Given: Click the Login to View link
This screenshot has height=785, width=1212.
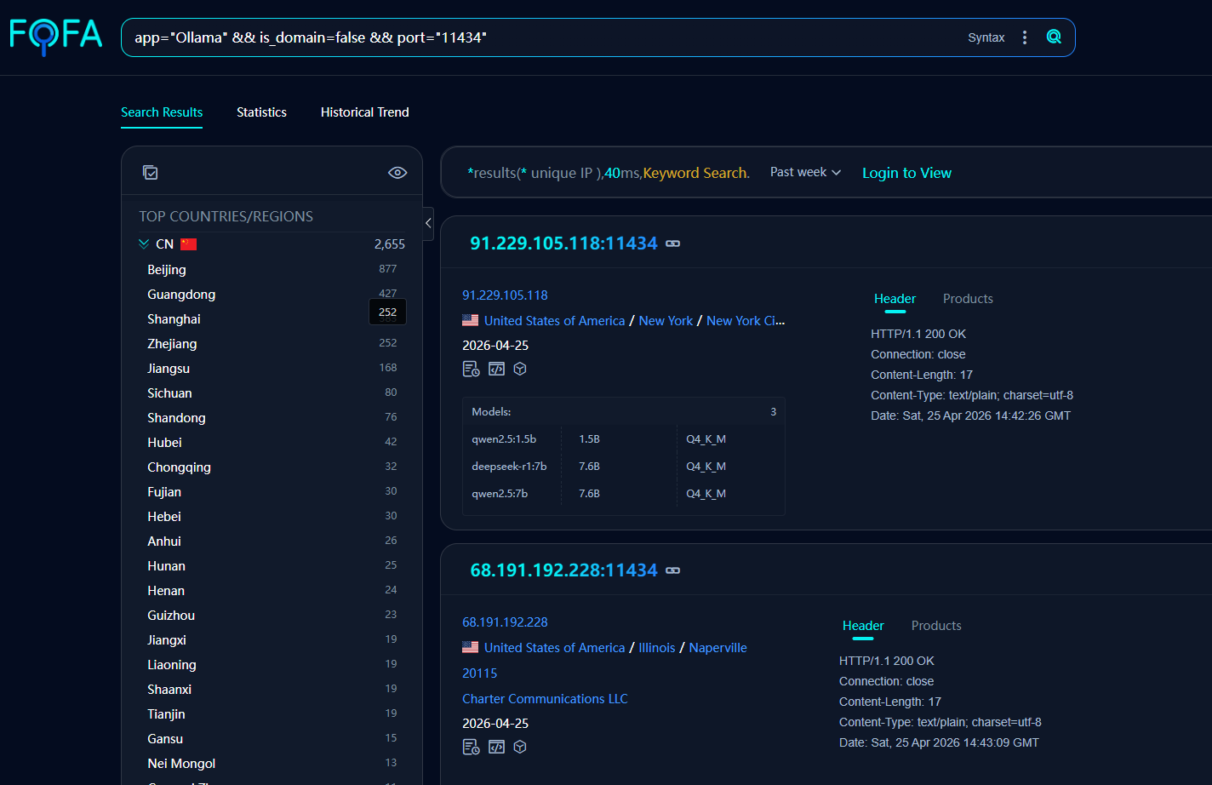Looking at the screenshot, I should click(x=906, y=173).
